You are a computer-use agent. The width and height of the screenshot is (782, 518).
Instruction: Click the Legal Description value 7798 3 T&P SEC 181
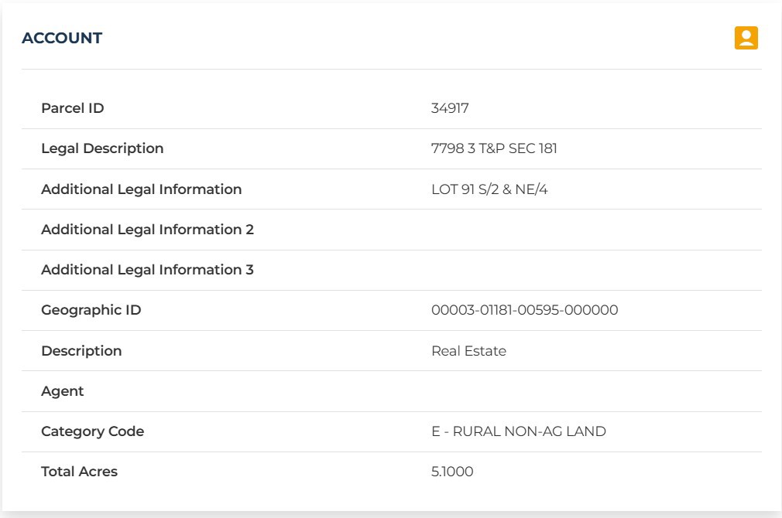(494, 148)
